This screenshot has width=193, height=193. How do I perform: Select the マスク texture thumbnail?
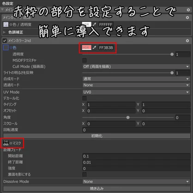pyautogui.click(x=6, y=143)
